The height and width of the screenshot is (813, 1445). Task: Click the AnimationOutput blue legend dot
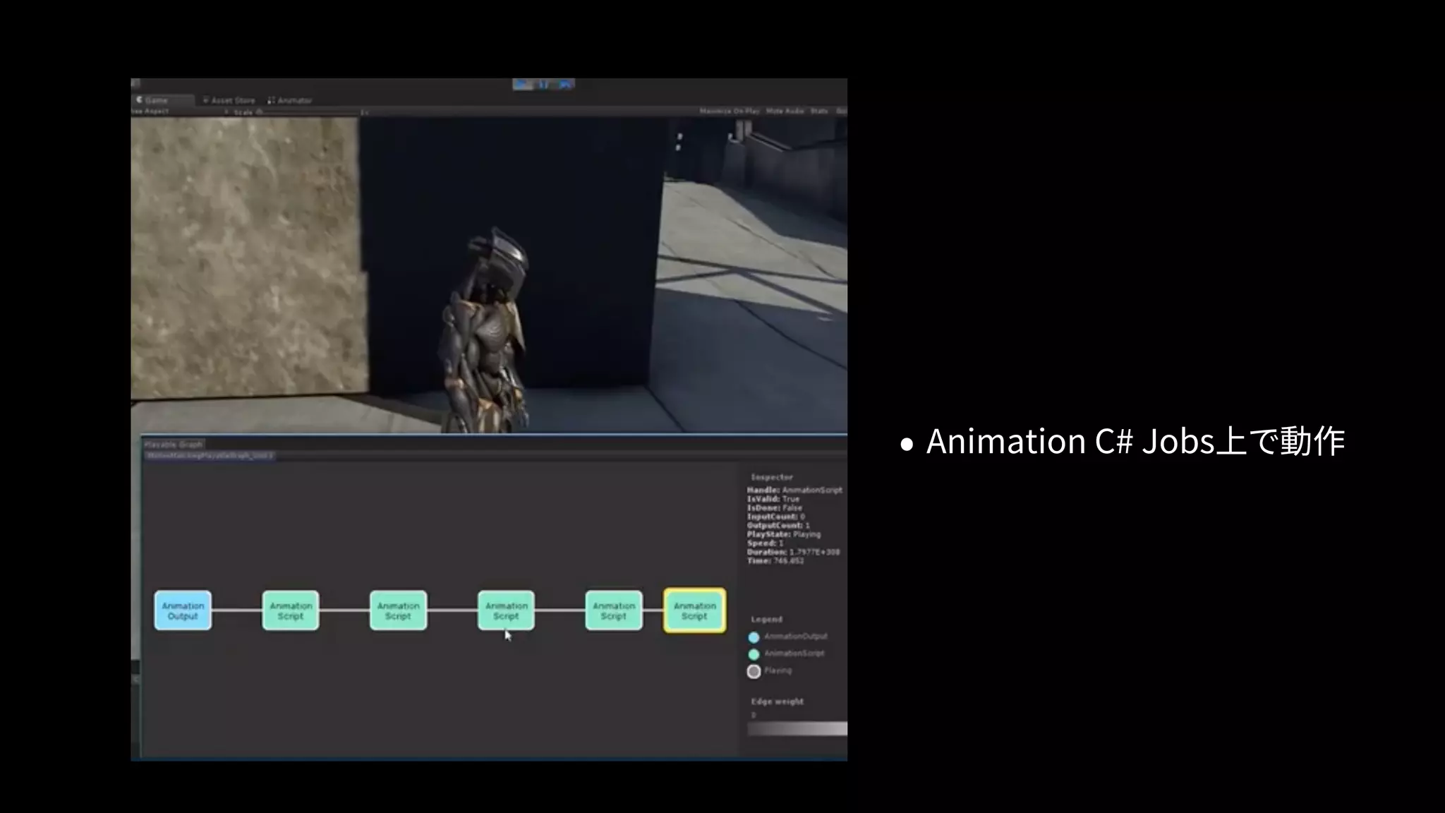[x=754, y=637]
